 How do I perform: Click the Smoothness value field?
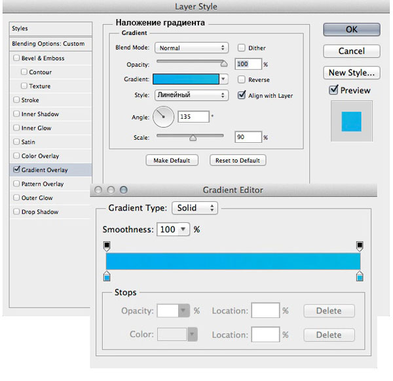point(168,229)
